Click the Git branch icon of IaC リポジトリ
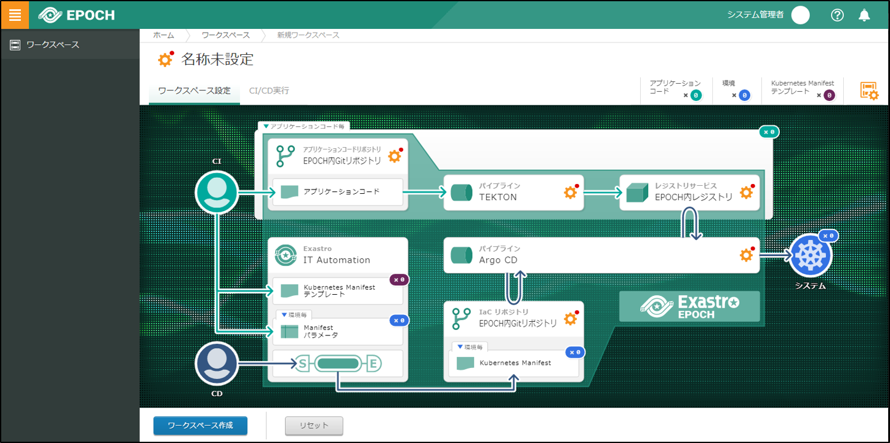The height and width of the screenshot is (443, 890). 461,318
